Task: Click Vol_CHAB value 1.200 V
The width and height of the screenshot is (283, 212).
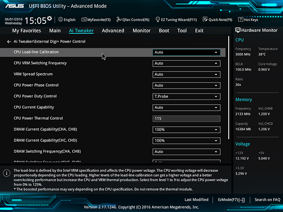Action: (264, 114)
